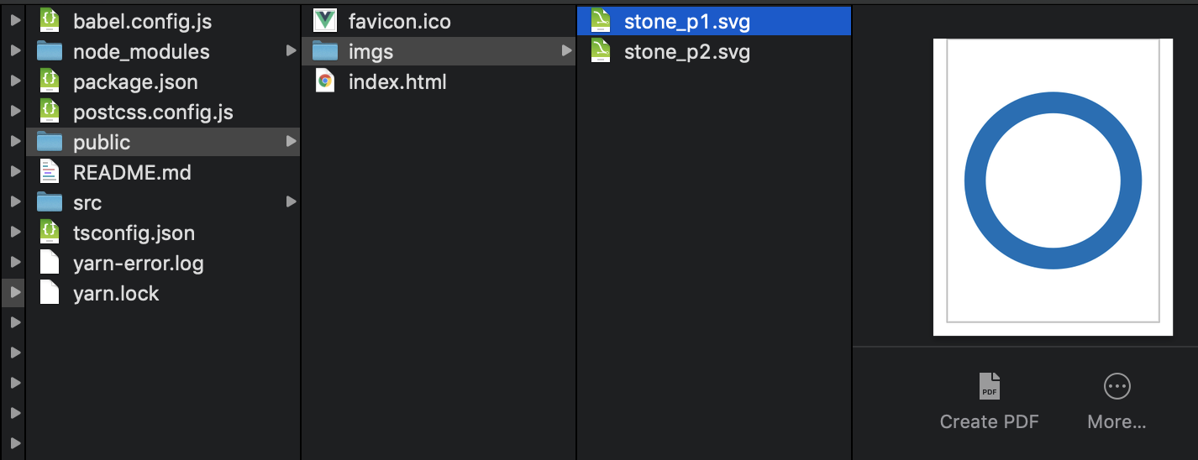Expand the imgs folder chevron
This screenshot has width=1198, height=460.
(x=566, y=52)
